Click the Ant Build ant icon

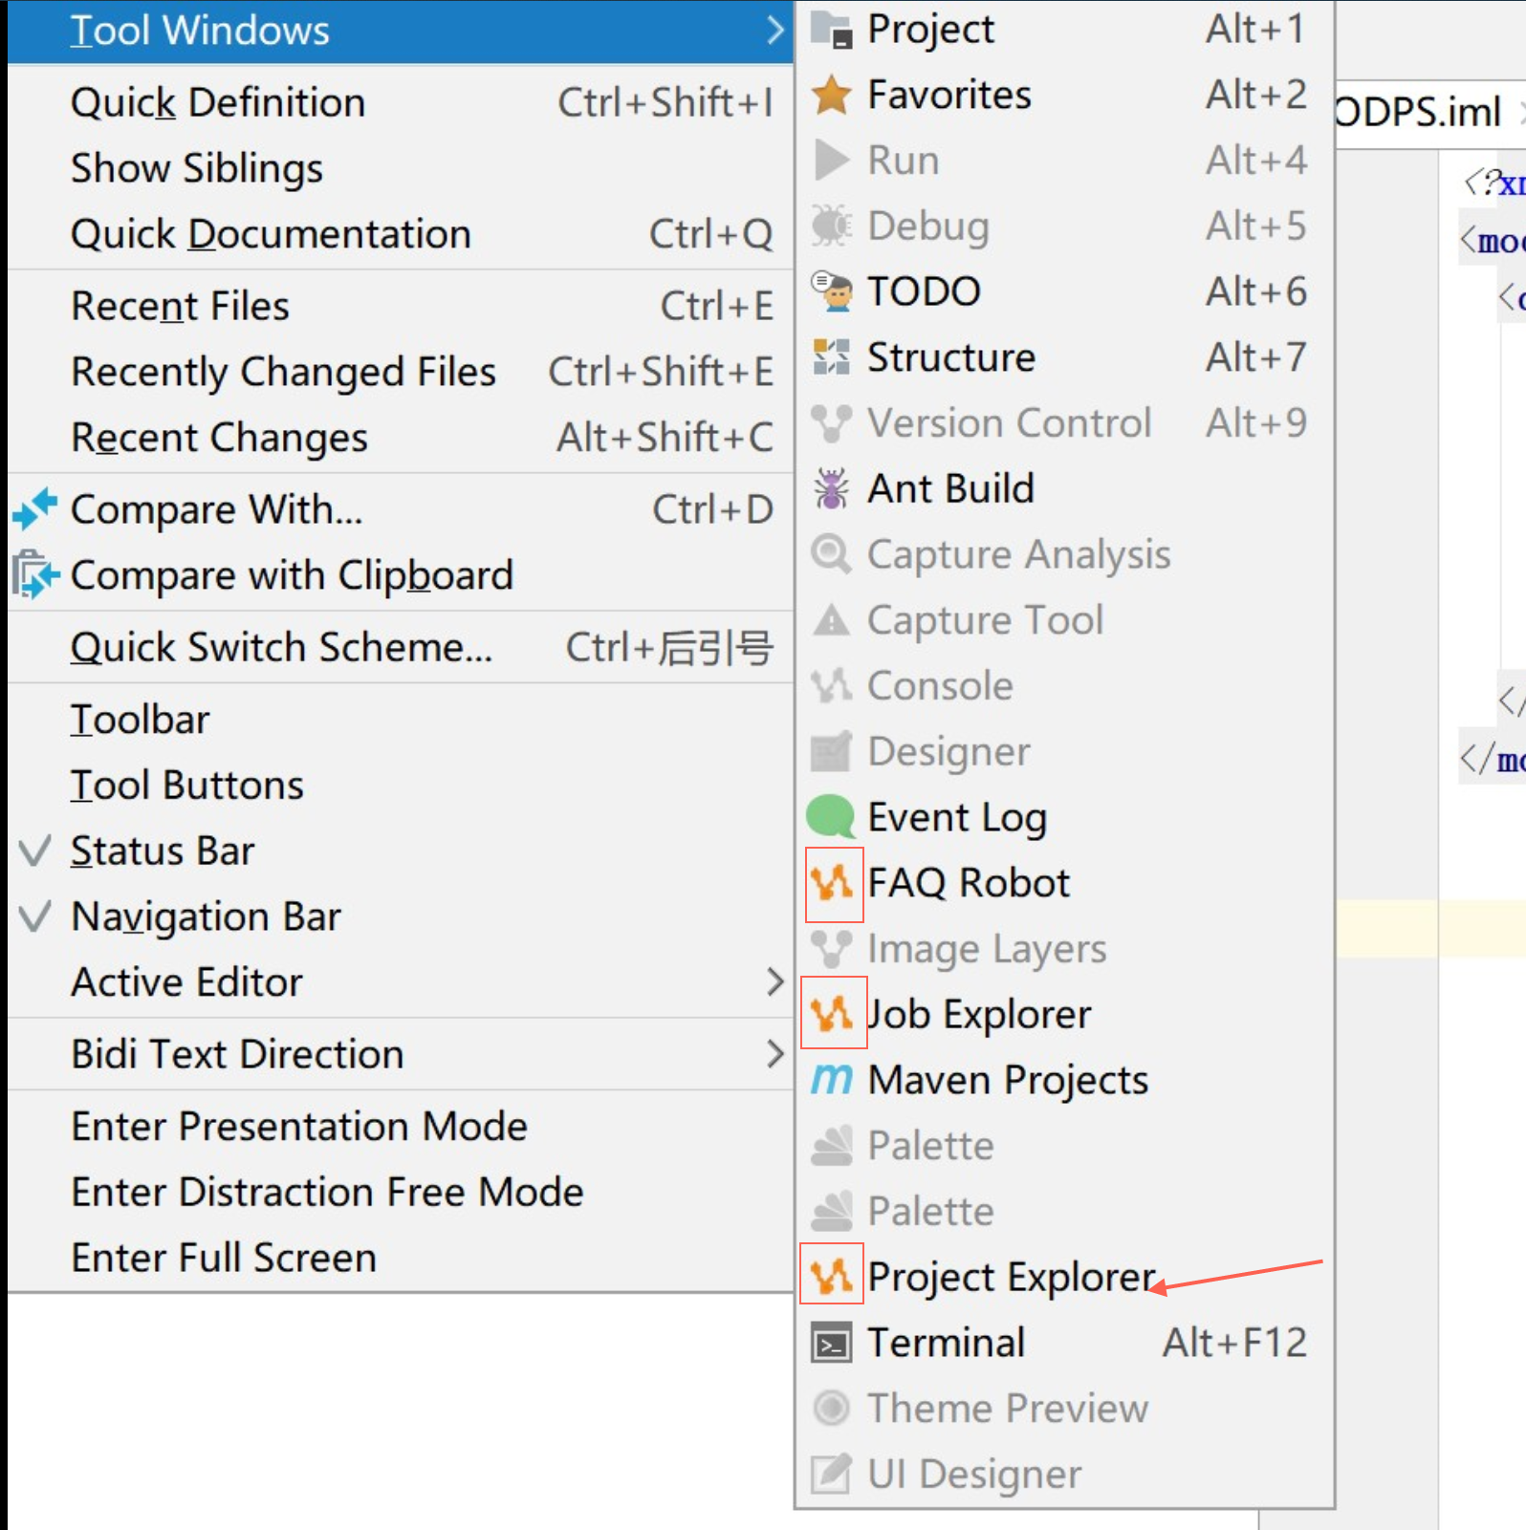[x=831, y=489]
